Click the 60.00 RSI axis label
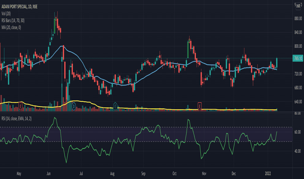 click(x=297, y=132)
